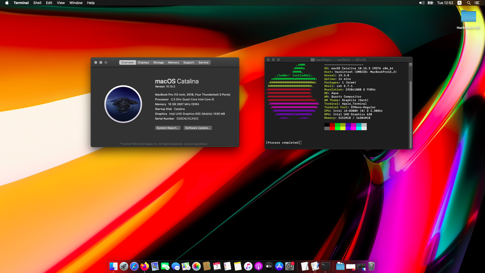The image size is (485, 273).
Task: Open Photos pinwheel icon in dock
Action: tap(196, 266)
